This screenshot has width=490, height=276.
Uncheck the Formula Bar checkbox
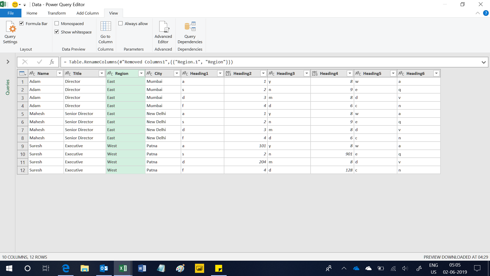(x=22, y=24)
